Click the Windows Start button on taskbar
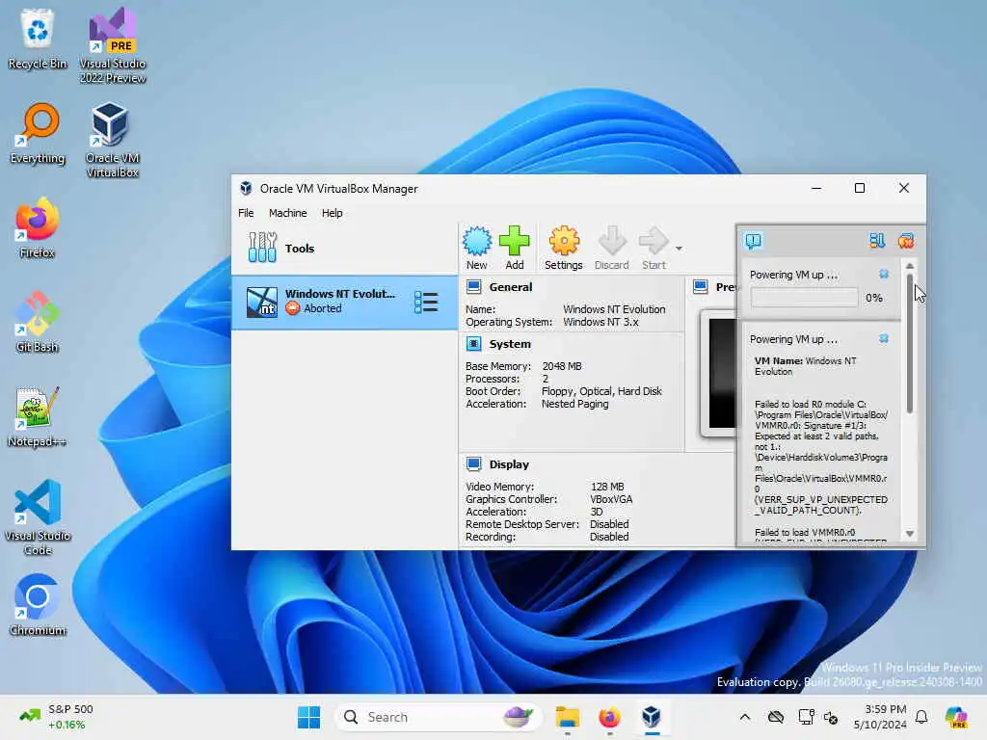This screenshot has width=987, height=740. [308, 717]
